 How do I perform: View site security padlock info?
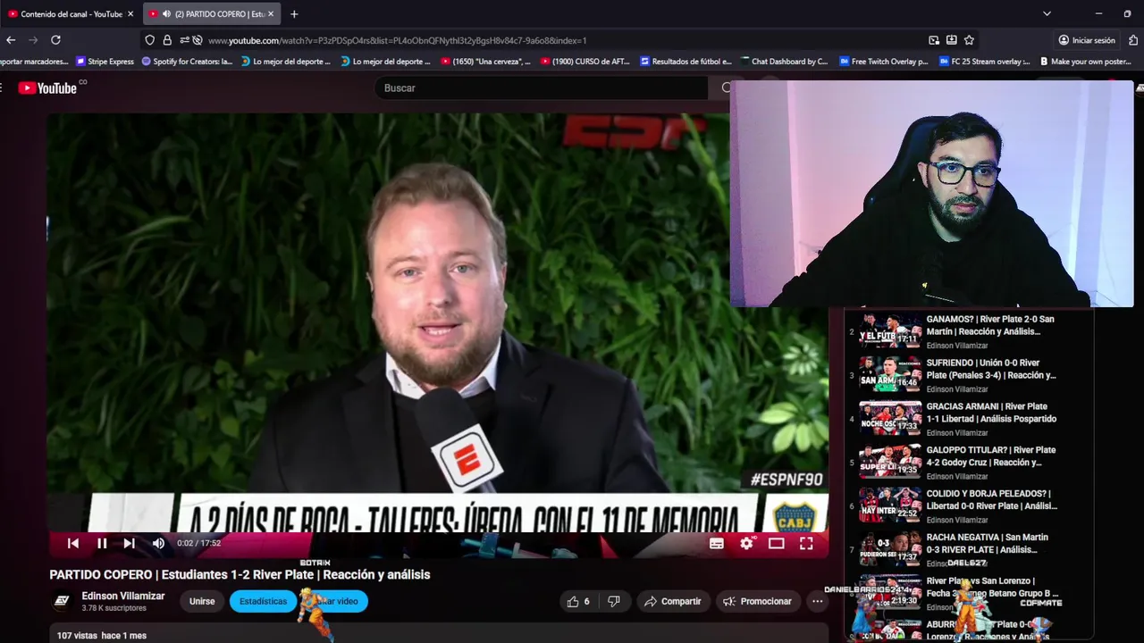pyautogui.click(x=167, y=40)
